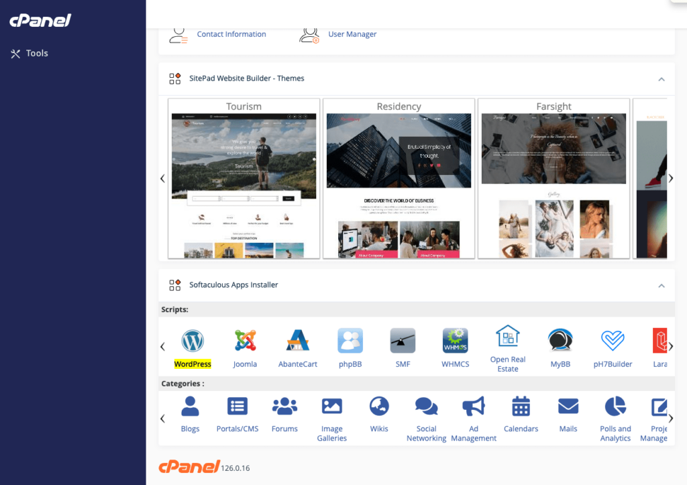Screen dimensions: 687x485
Task: Open the Ad Management category icon
Action: click(x=474, y=407)
